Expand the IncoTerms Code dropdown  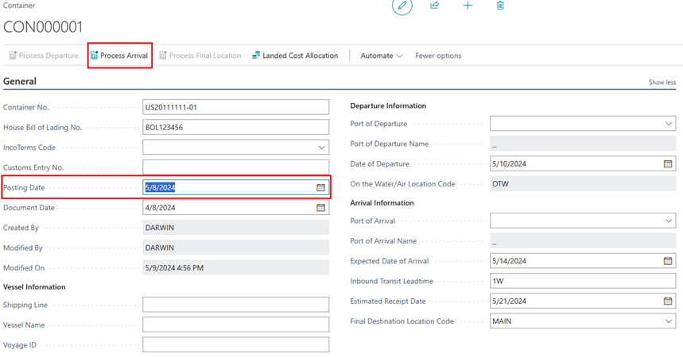pos(321,148)
